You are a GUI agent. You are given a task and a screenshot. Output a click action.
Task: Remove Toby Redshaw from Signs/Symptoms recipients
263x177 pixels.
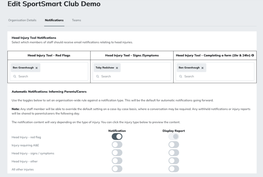117,68
